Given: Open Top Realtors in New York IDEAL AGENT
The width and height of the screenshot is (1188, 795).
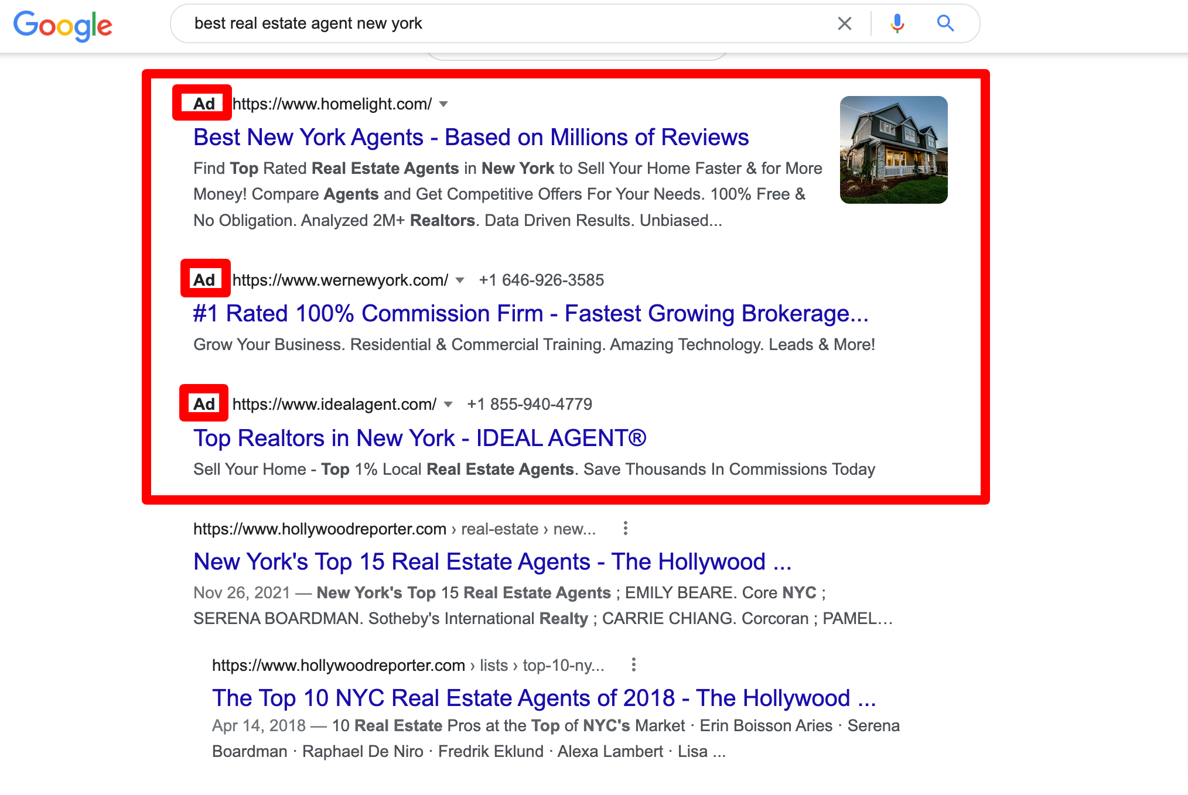Looking at the screenshot, I should pos(419,438).
